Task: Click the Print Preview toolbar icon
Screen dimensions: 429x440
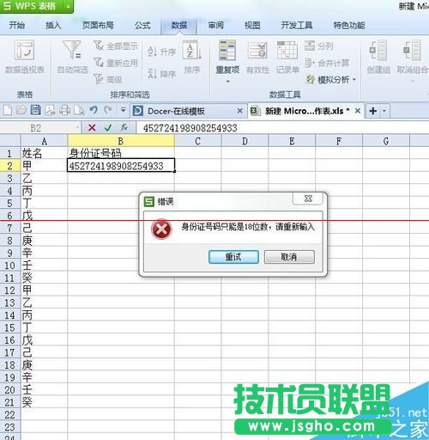Action: click(x=79, y=110)
